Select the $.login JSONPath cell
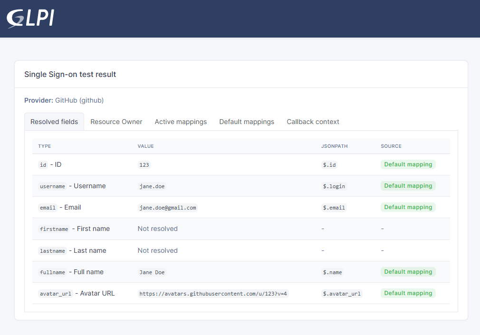Viewport: 480px width, 335px height. (x=334, y=186)
